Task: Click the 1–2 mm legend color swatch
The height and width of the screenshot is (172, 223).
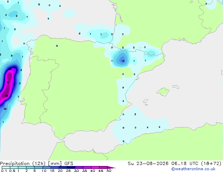Action: pyautogui.click(x=22, y=167)
